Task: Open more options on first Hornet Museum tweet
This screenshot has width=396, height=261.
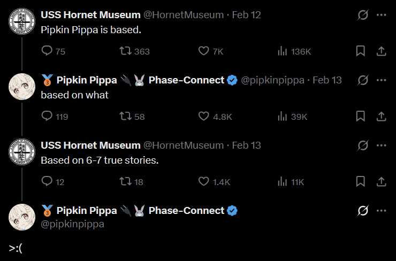Action: 382,15
